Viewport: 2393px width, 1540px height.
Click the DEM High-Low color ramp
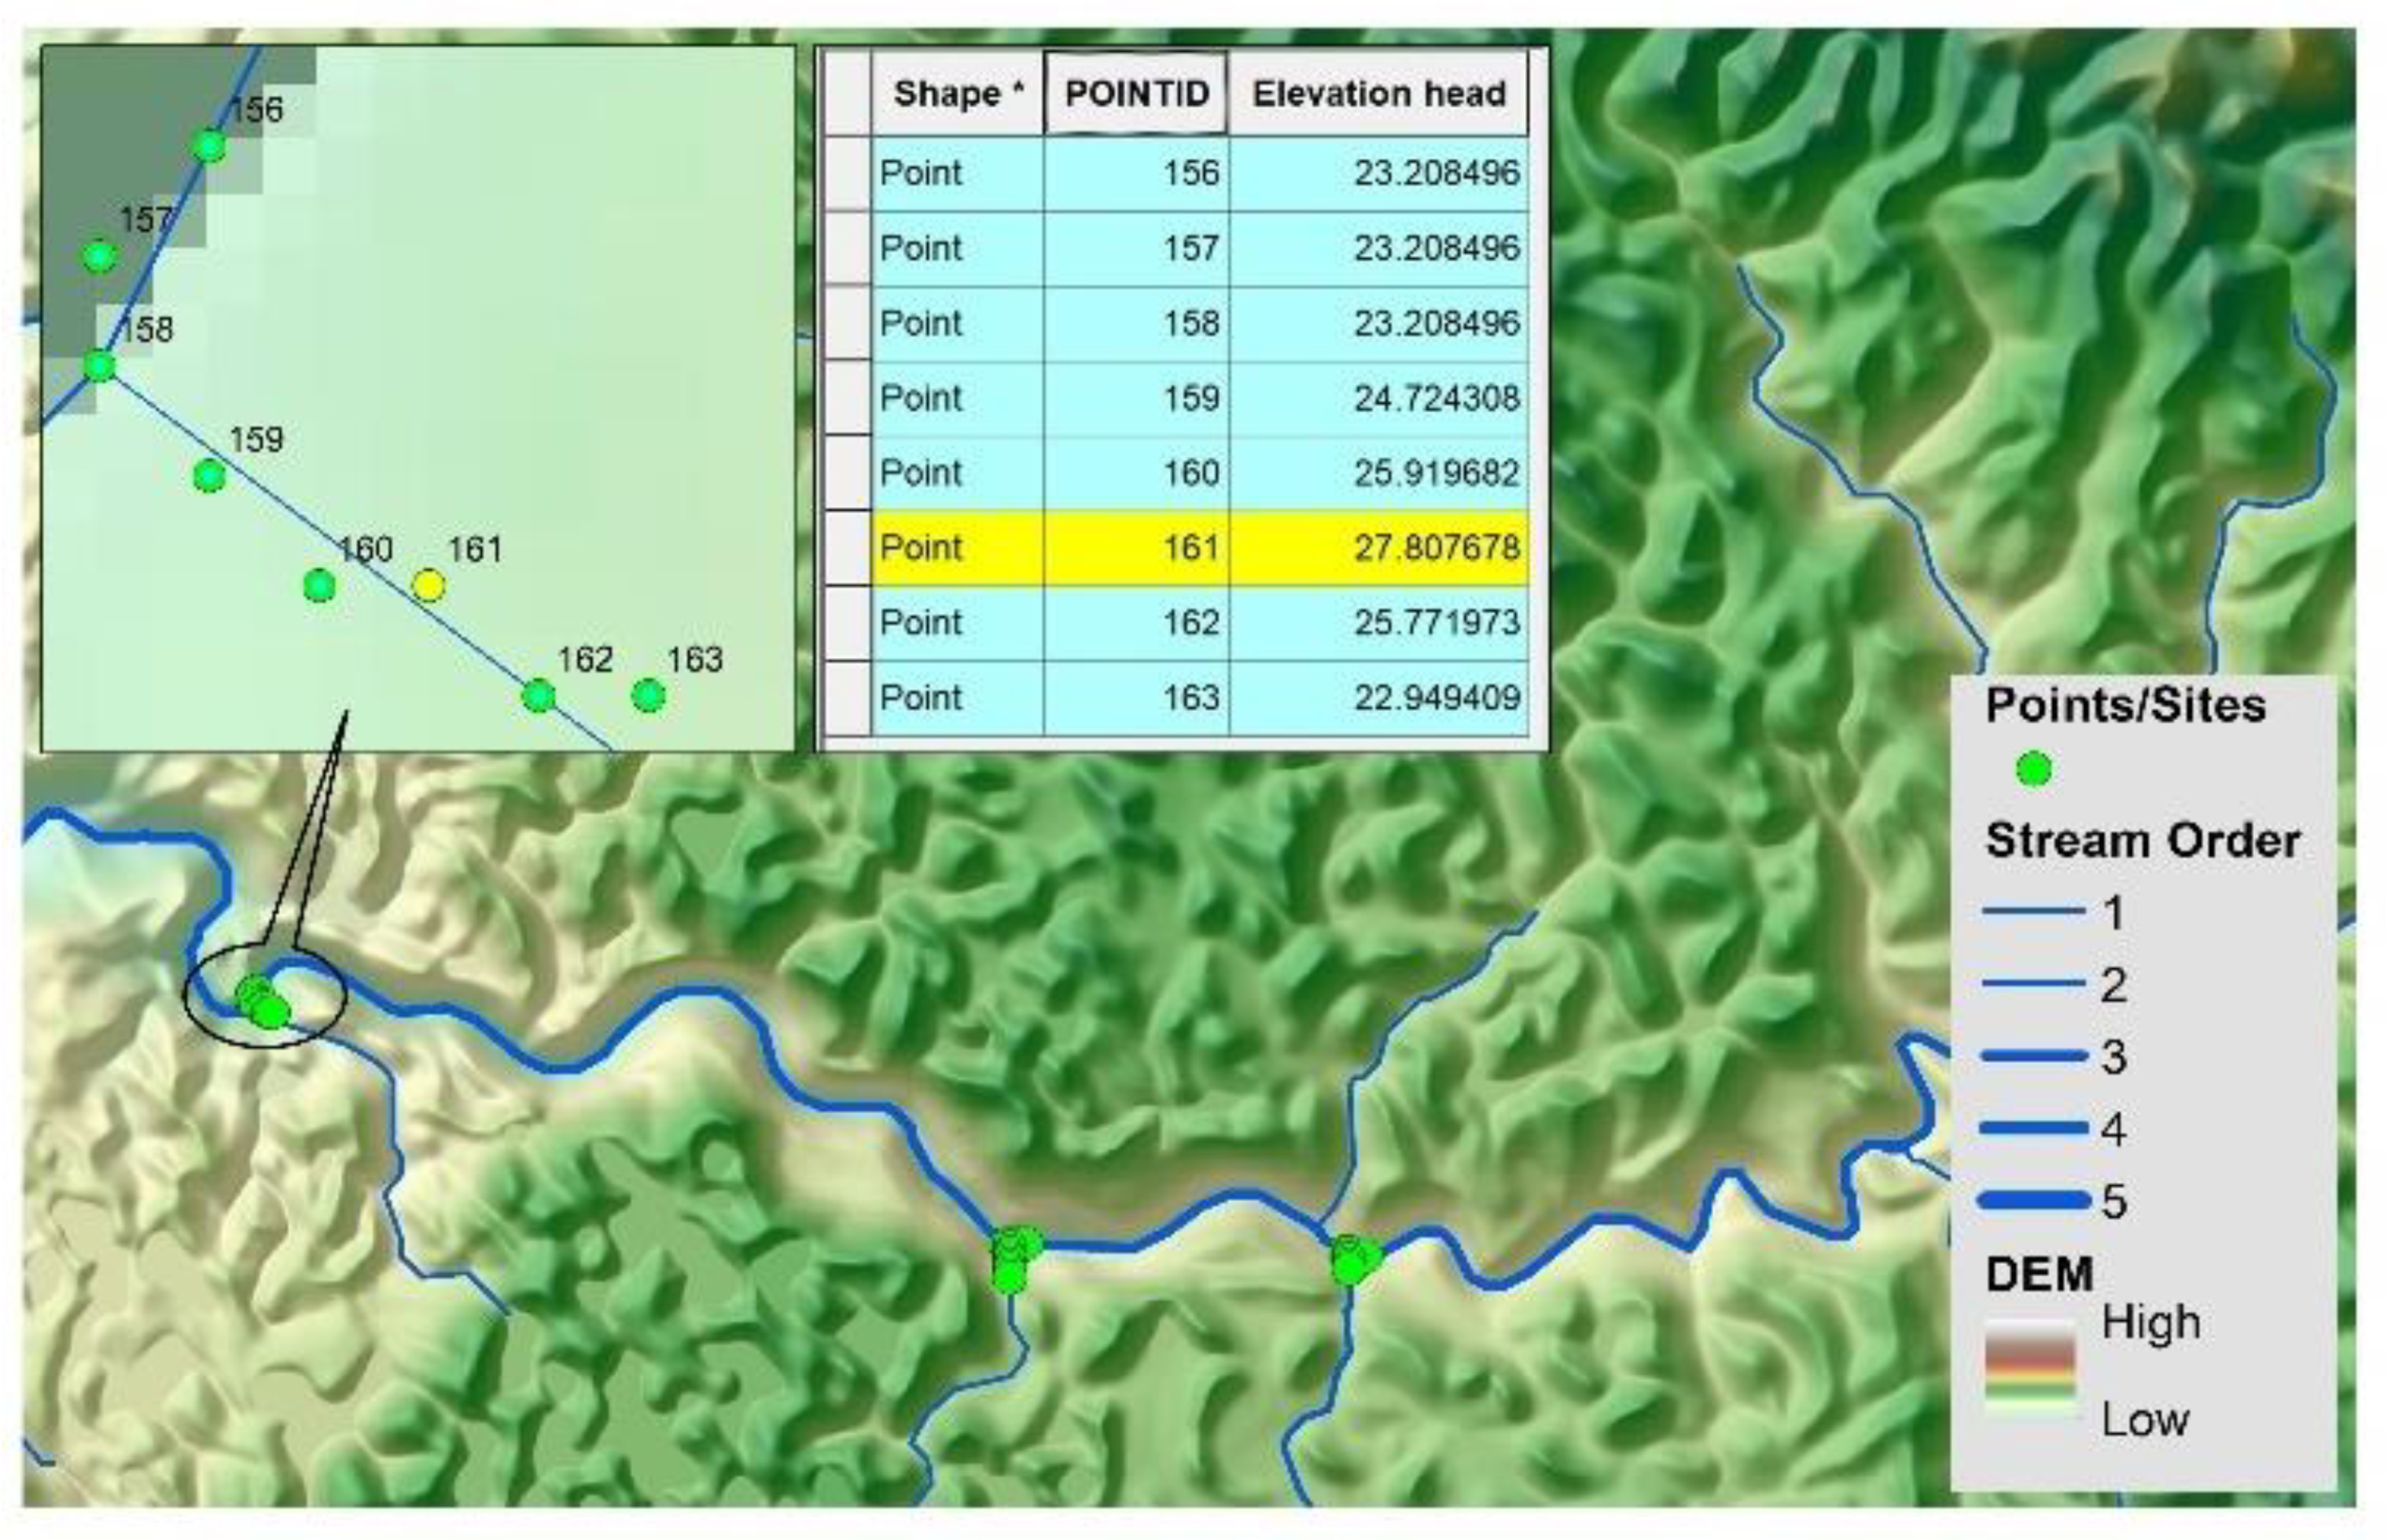click(2029, 1368)
